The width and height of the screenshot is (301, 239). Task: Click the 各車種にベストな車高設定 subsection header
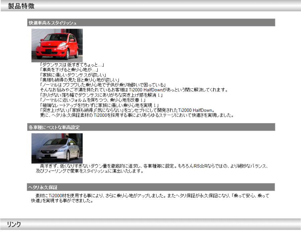[151, 127]
